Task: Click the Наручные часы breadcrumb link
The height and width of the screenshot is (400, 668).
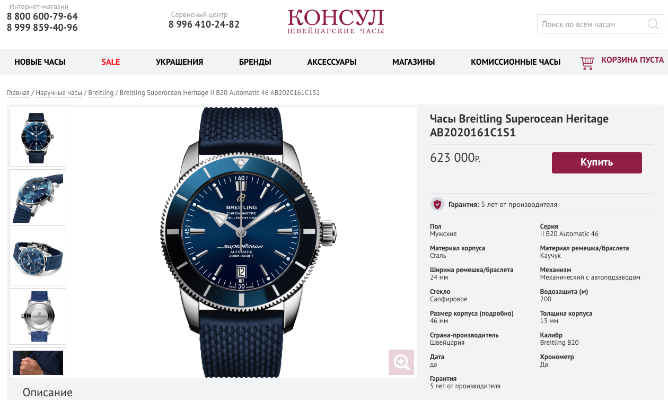Action: coord(59,93)
